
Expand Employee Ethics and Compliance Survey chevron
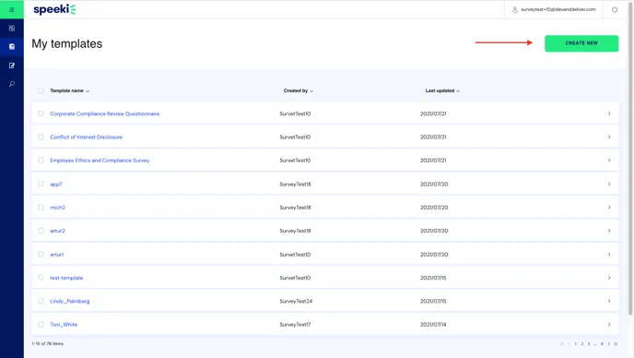(609, 161)
